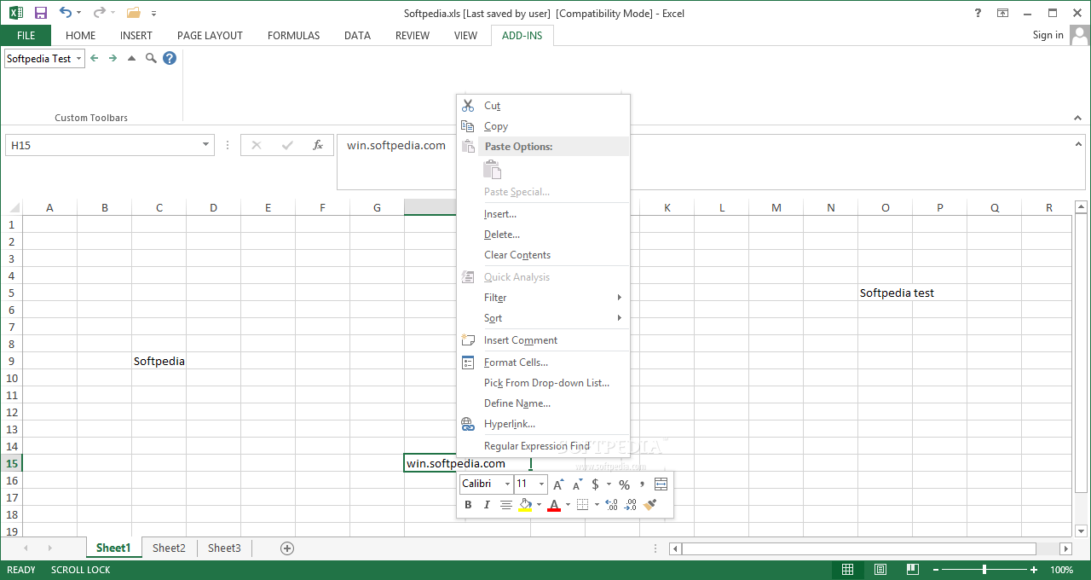Image resolution: width=1091 pixels, height=580 pixels.
Task: Open accounting format dropdown arrow
Action: coord(609,484)
